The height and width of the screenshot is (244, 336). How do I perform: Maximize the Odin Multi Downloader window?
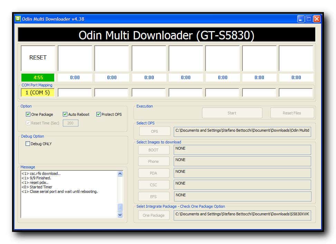(x=309, y=19)
